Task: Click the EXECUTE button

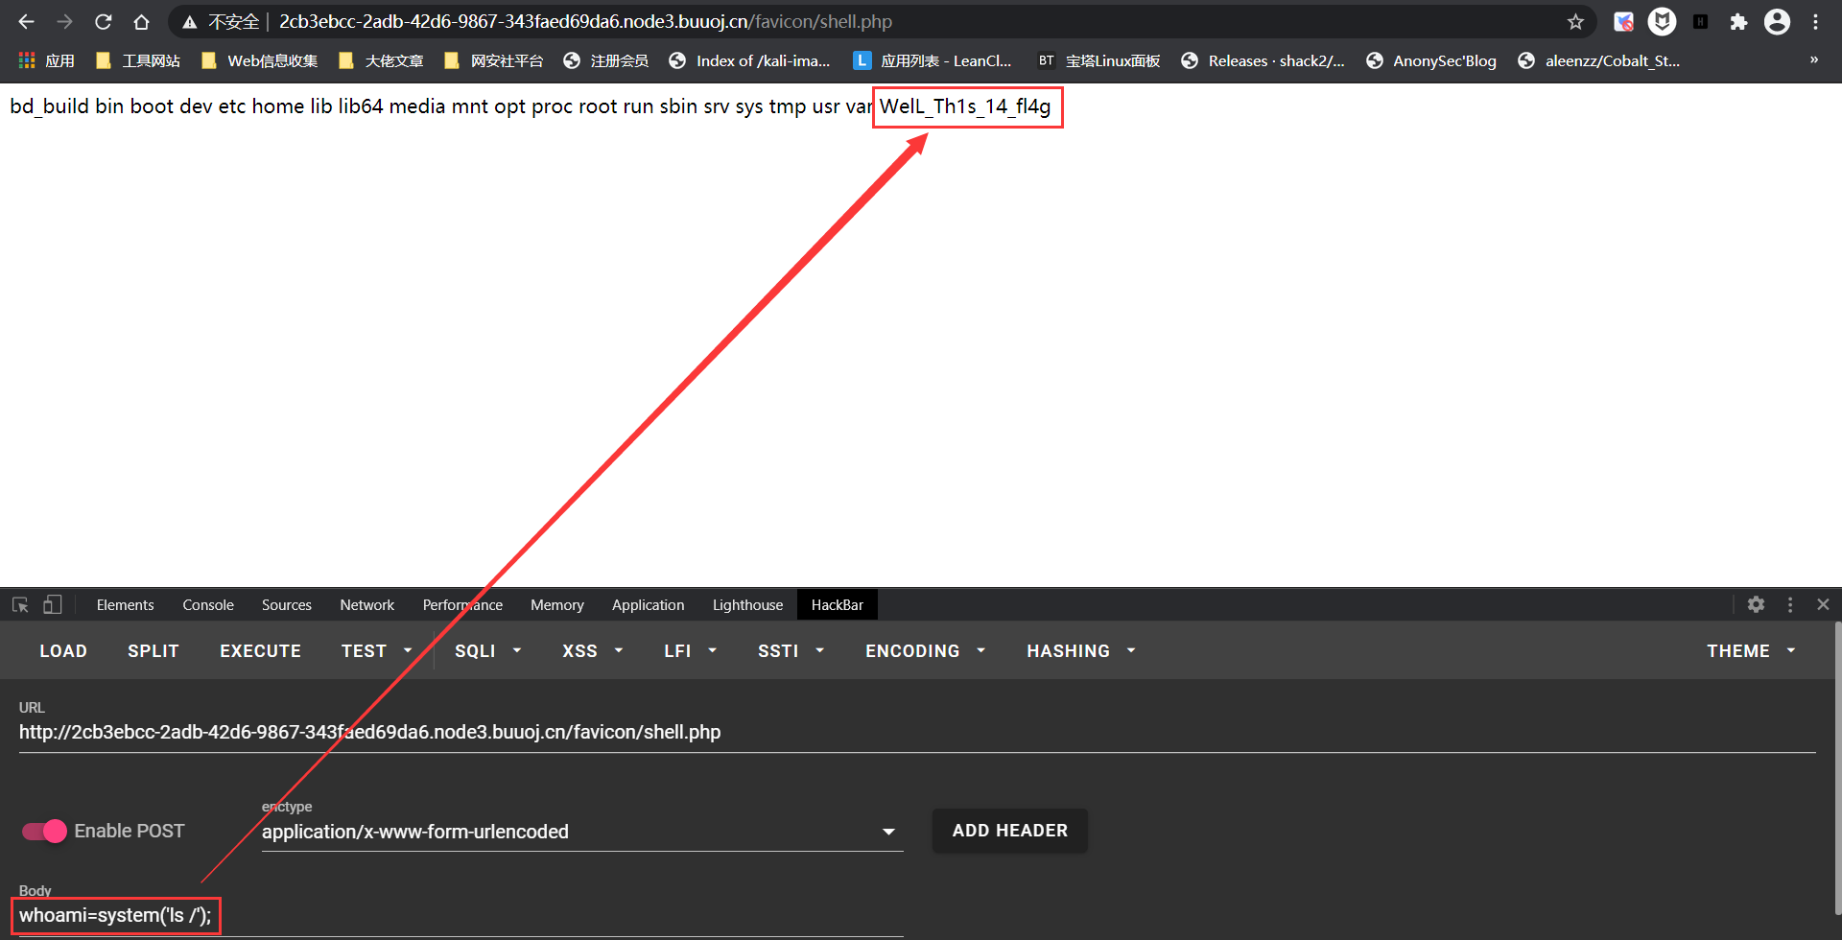Action: point(261,650)
